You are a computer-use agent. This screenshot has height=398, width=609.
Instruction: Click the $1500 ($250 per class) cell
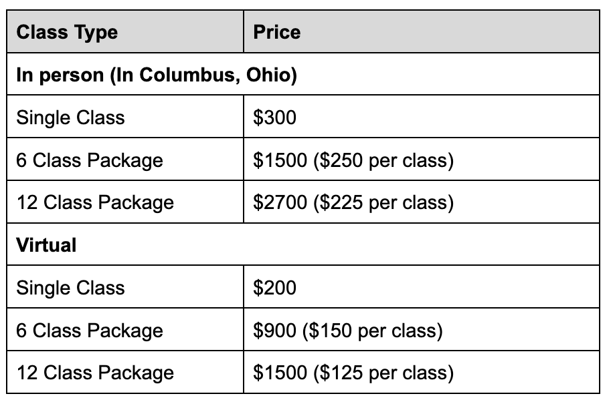point(422,160)
